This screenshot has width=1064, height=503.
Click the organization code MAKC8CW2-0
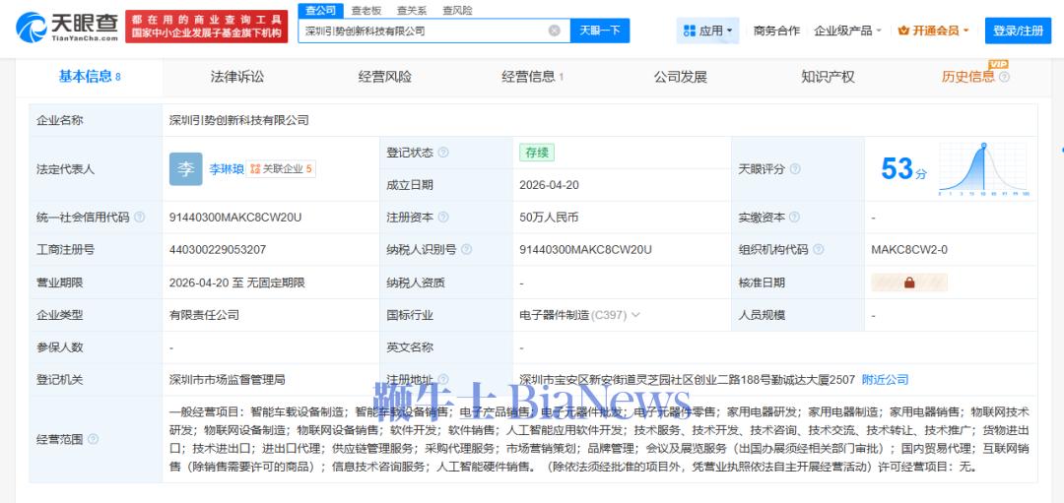point(909,249)
